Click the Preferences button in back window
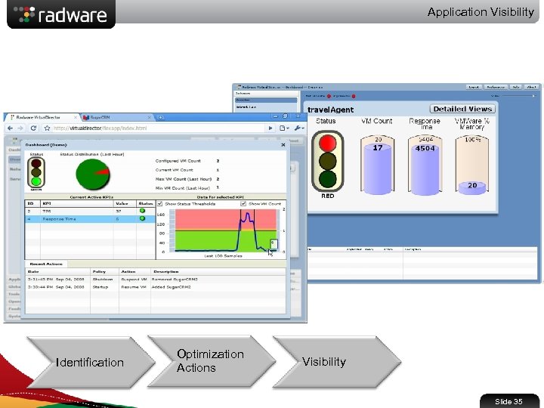Screen dimensions: 544x408 point(496,87)
